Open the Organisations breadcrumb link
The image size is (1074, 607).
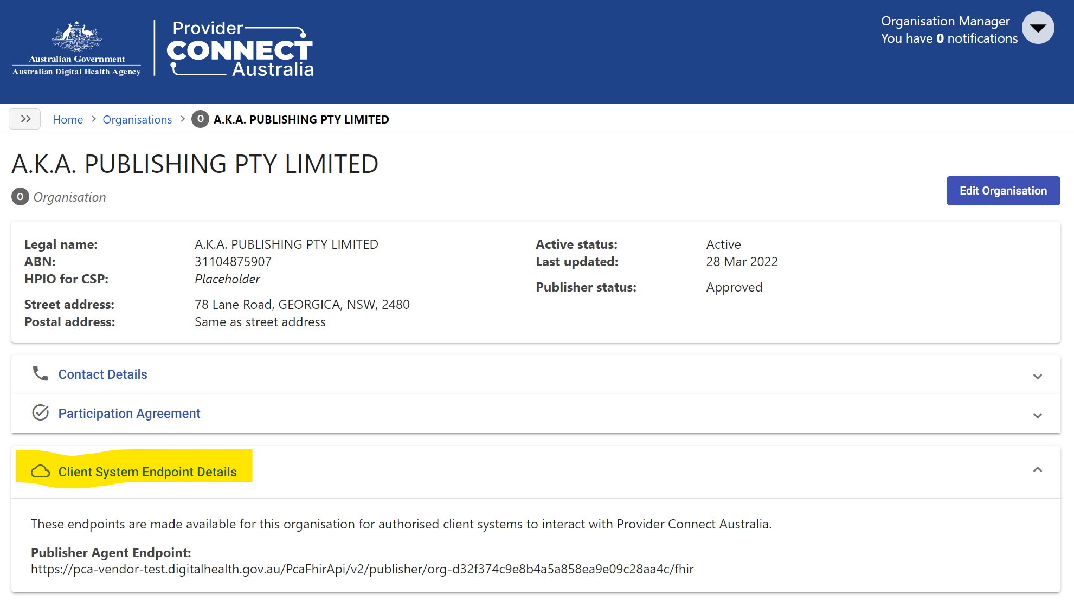tap(137, 119)
